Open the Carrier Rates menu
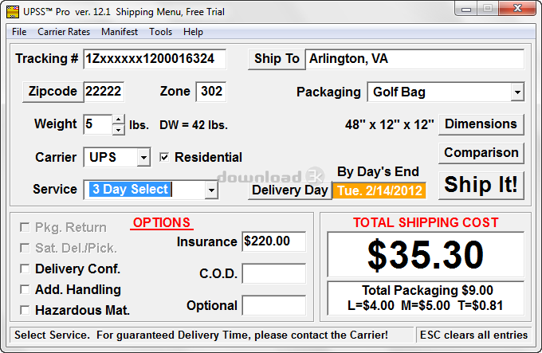 coord(64,32)
